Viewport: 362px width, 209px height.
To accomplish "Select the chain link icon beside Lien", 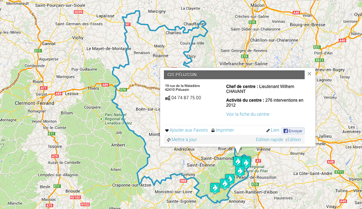I will (x=268, y=131).
